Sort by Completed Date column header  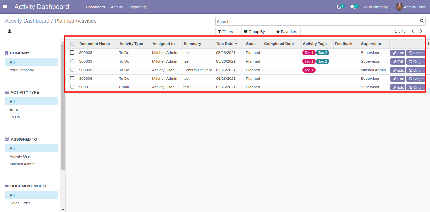pos(282,44)
